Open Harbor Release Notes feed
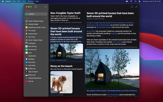The width and height of the screenshot is (163, 102). [x=36, y=21]
